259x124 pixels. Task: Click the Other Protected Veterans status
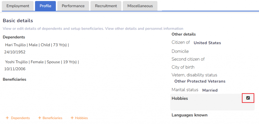click(x=200, y=81)
